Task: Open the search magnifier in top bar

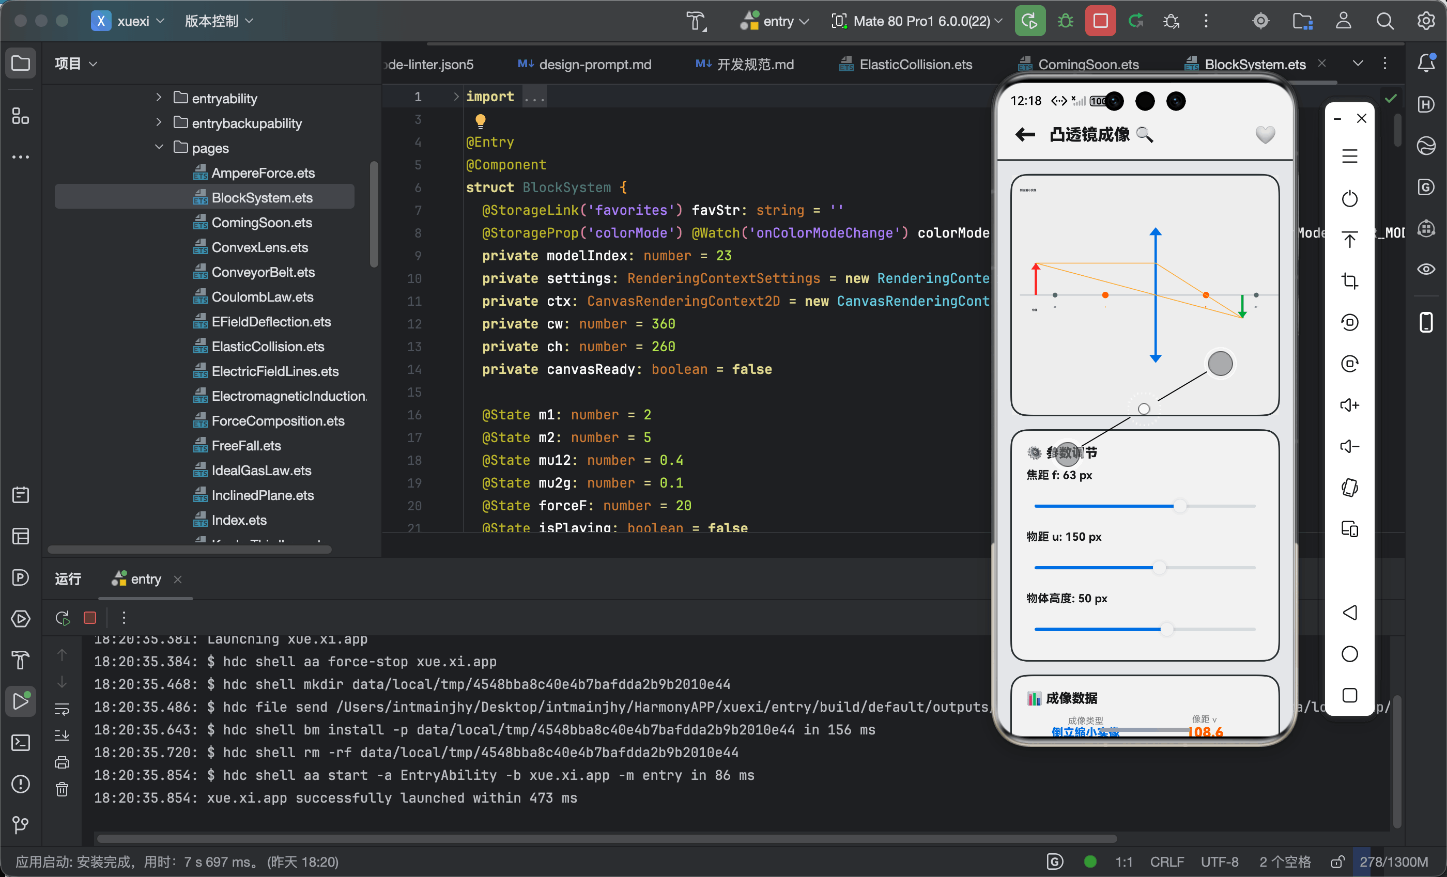Action: click(1385, 21)
